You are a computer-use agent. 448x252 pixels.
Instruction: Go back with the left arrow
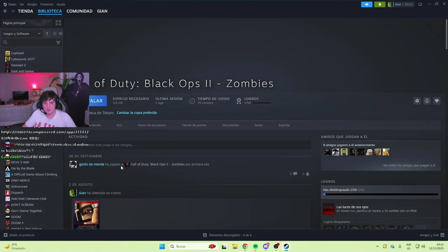[x=5, y=11]
